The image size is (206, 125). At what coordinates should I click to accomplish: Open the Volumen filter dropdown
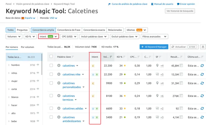click(14, 37)
